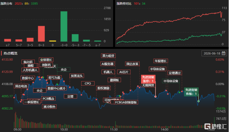
Task: Open the 液冷散热 tag
Action: pyautogui.click(x=49, y=107)
